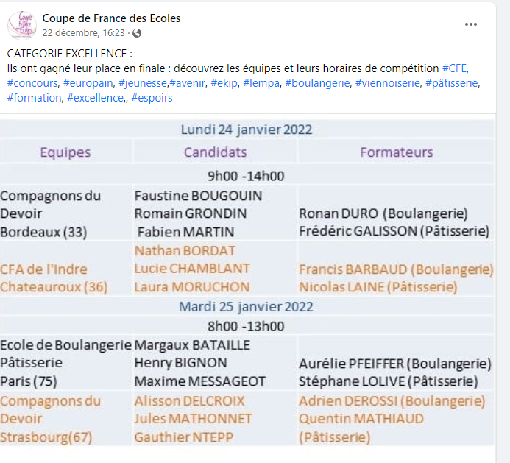Open the #formation hashtag

34,98
